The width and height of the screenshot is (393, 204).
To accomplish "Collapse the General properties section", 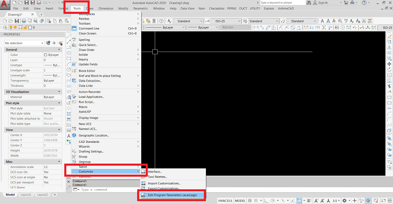I will click(x=59, y=50).
